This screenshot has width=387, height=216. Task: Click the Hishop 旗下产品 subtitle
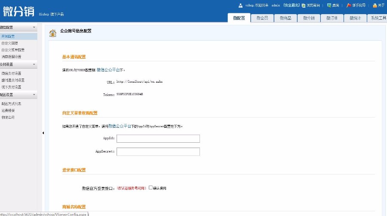tap(51, 14)
